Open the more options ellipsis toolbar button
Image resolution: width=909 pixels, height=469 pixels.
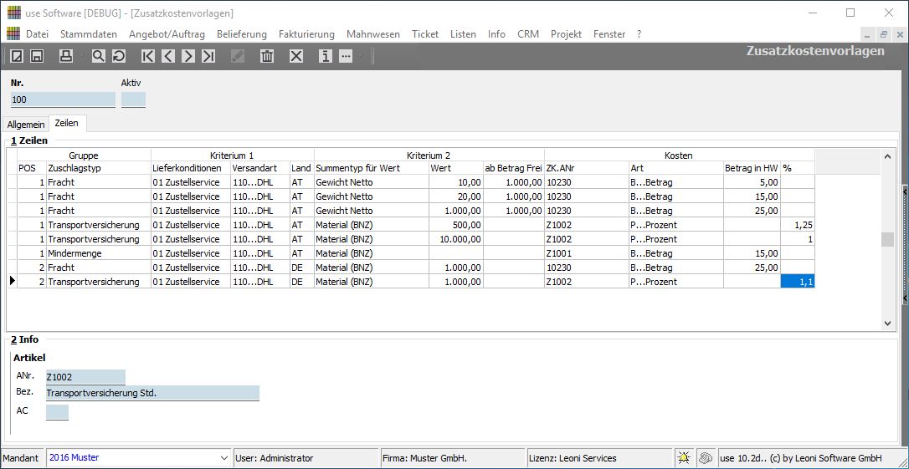pyautogui.click(x=346, y=56)
